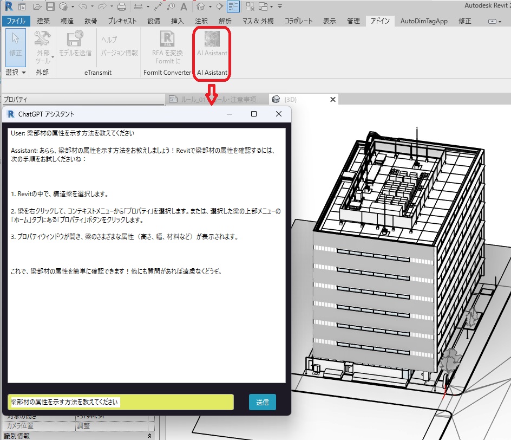
Task: Maximize the ChatGPT アシスタント window
Action: coord(254,114)
